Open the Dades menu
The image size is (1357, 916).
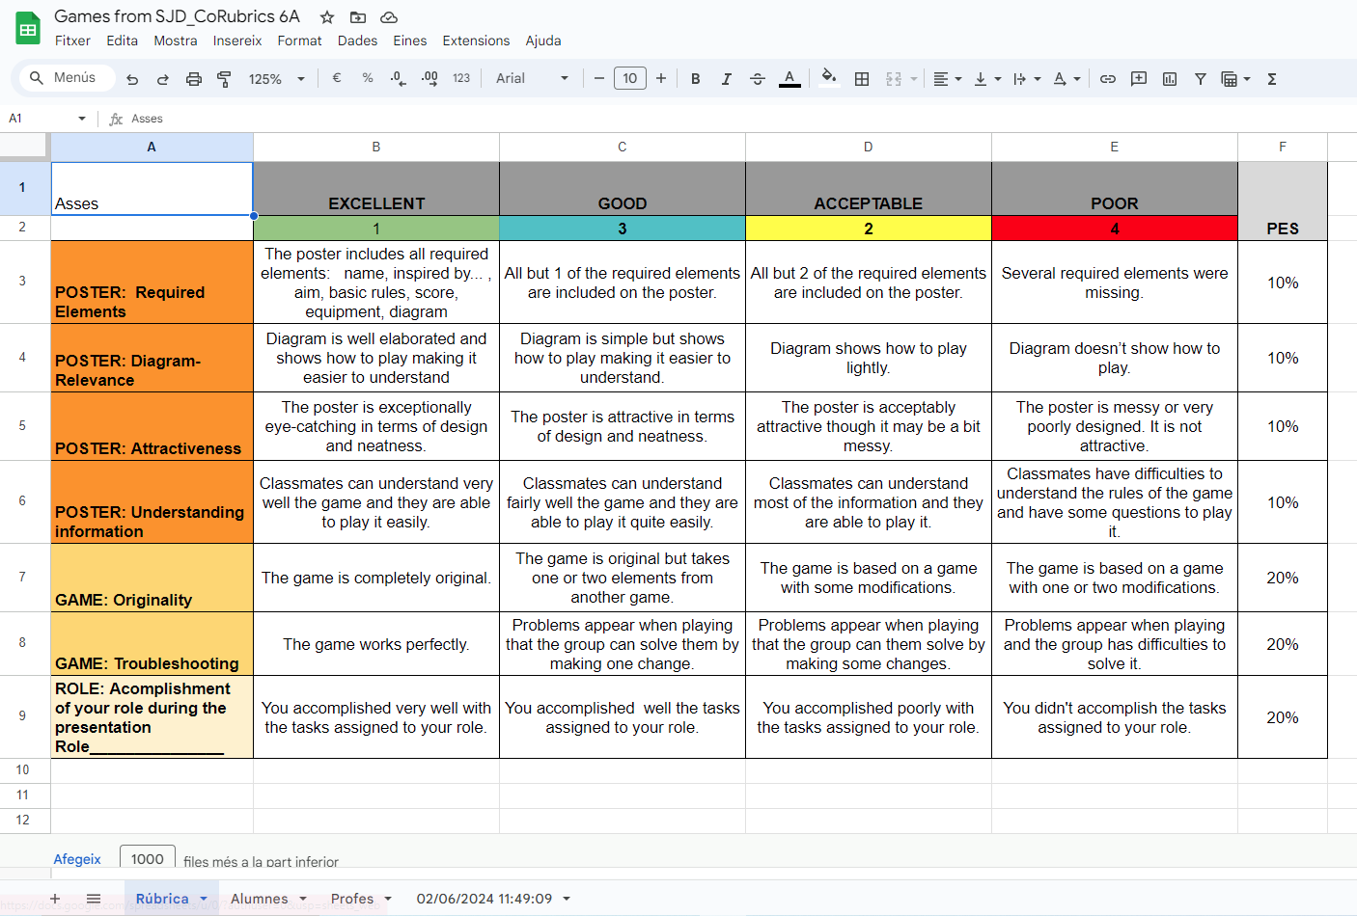click(357, 40)
